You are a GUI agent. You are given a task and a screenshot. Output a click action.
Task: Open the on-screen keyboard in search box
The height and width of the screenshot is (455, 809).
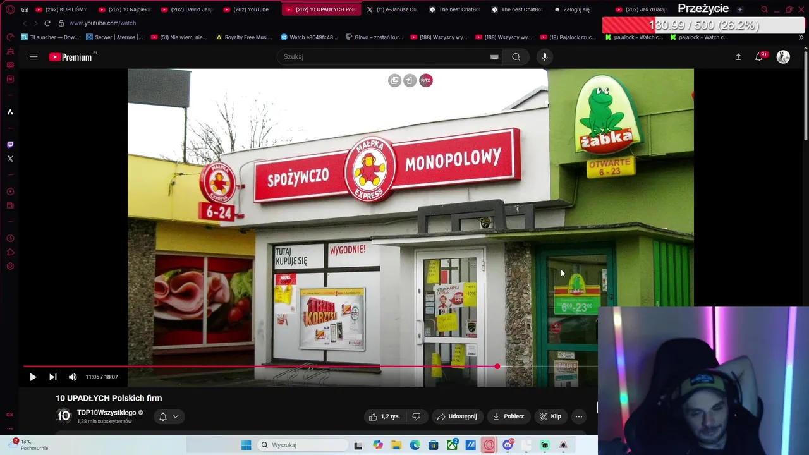click(494, 57)
